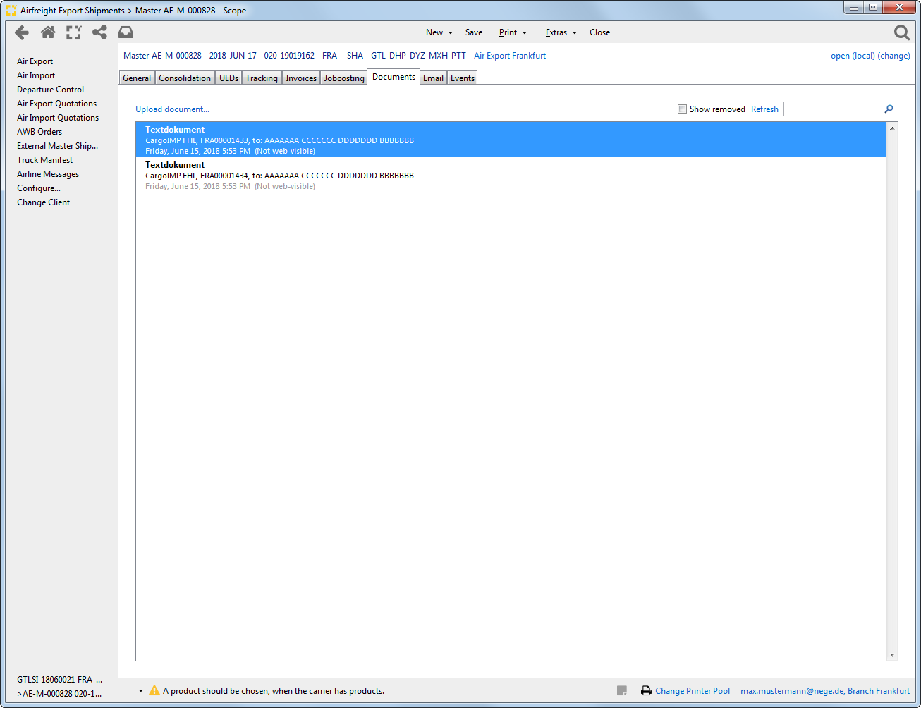Click the fullscreen expand icon
Image resolution: width=921 pixels, height=708 pixels.
74,32
